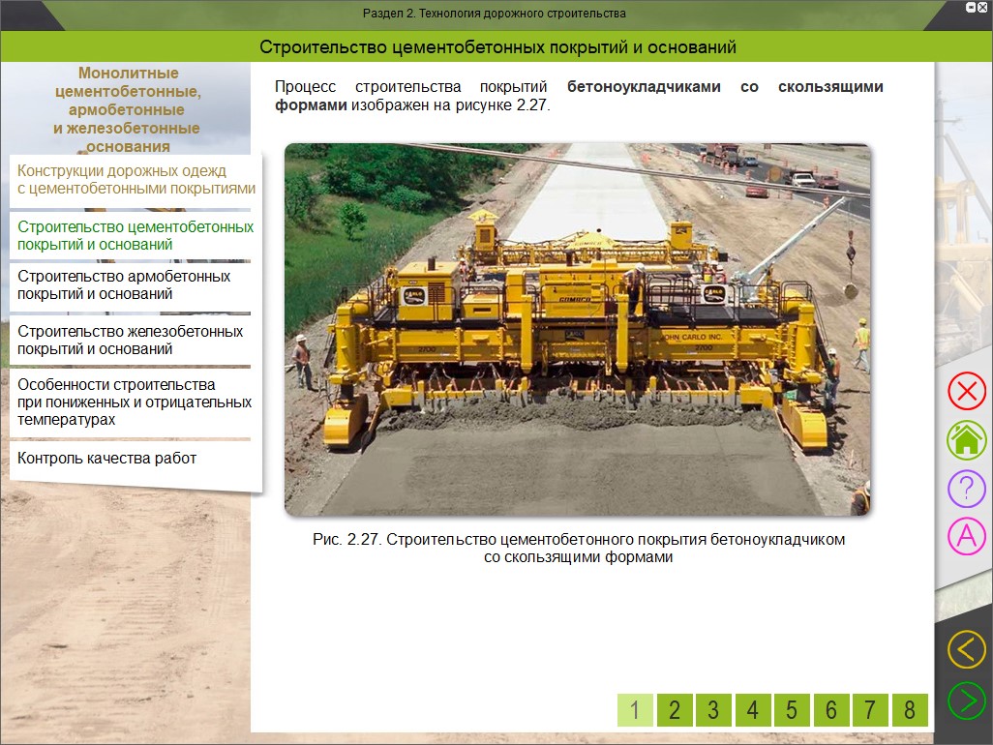Open section 'Конструкции дорожных одежд'
This screenshot has height=745, width=993.
135,180
